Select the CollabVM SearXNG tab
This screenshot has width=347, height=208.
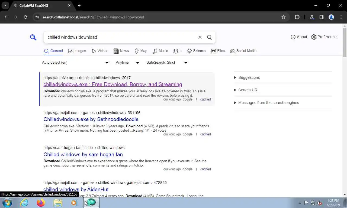(x=41, y=5)
